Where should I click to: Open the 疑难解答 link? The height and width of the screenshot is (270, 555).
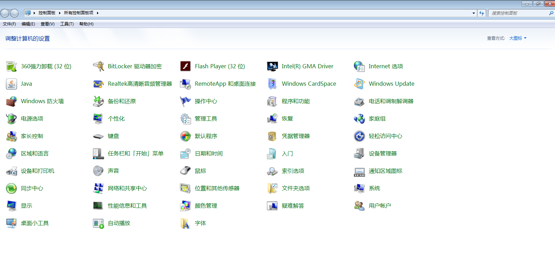[293, 206]
